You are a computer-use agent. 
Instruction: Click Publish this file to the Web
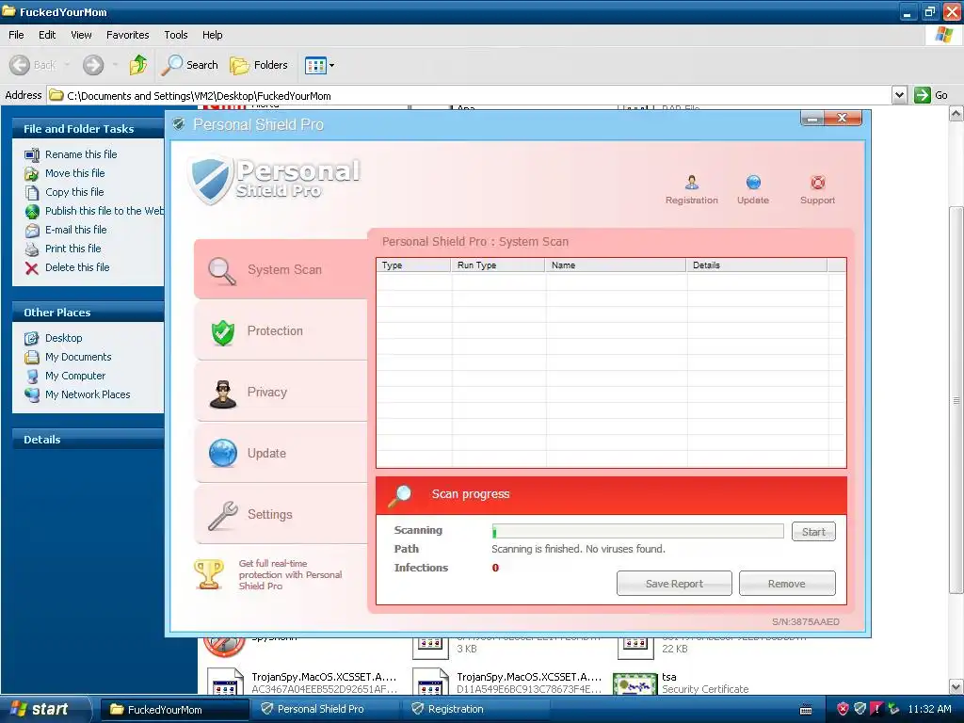click(95, 211)
